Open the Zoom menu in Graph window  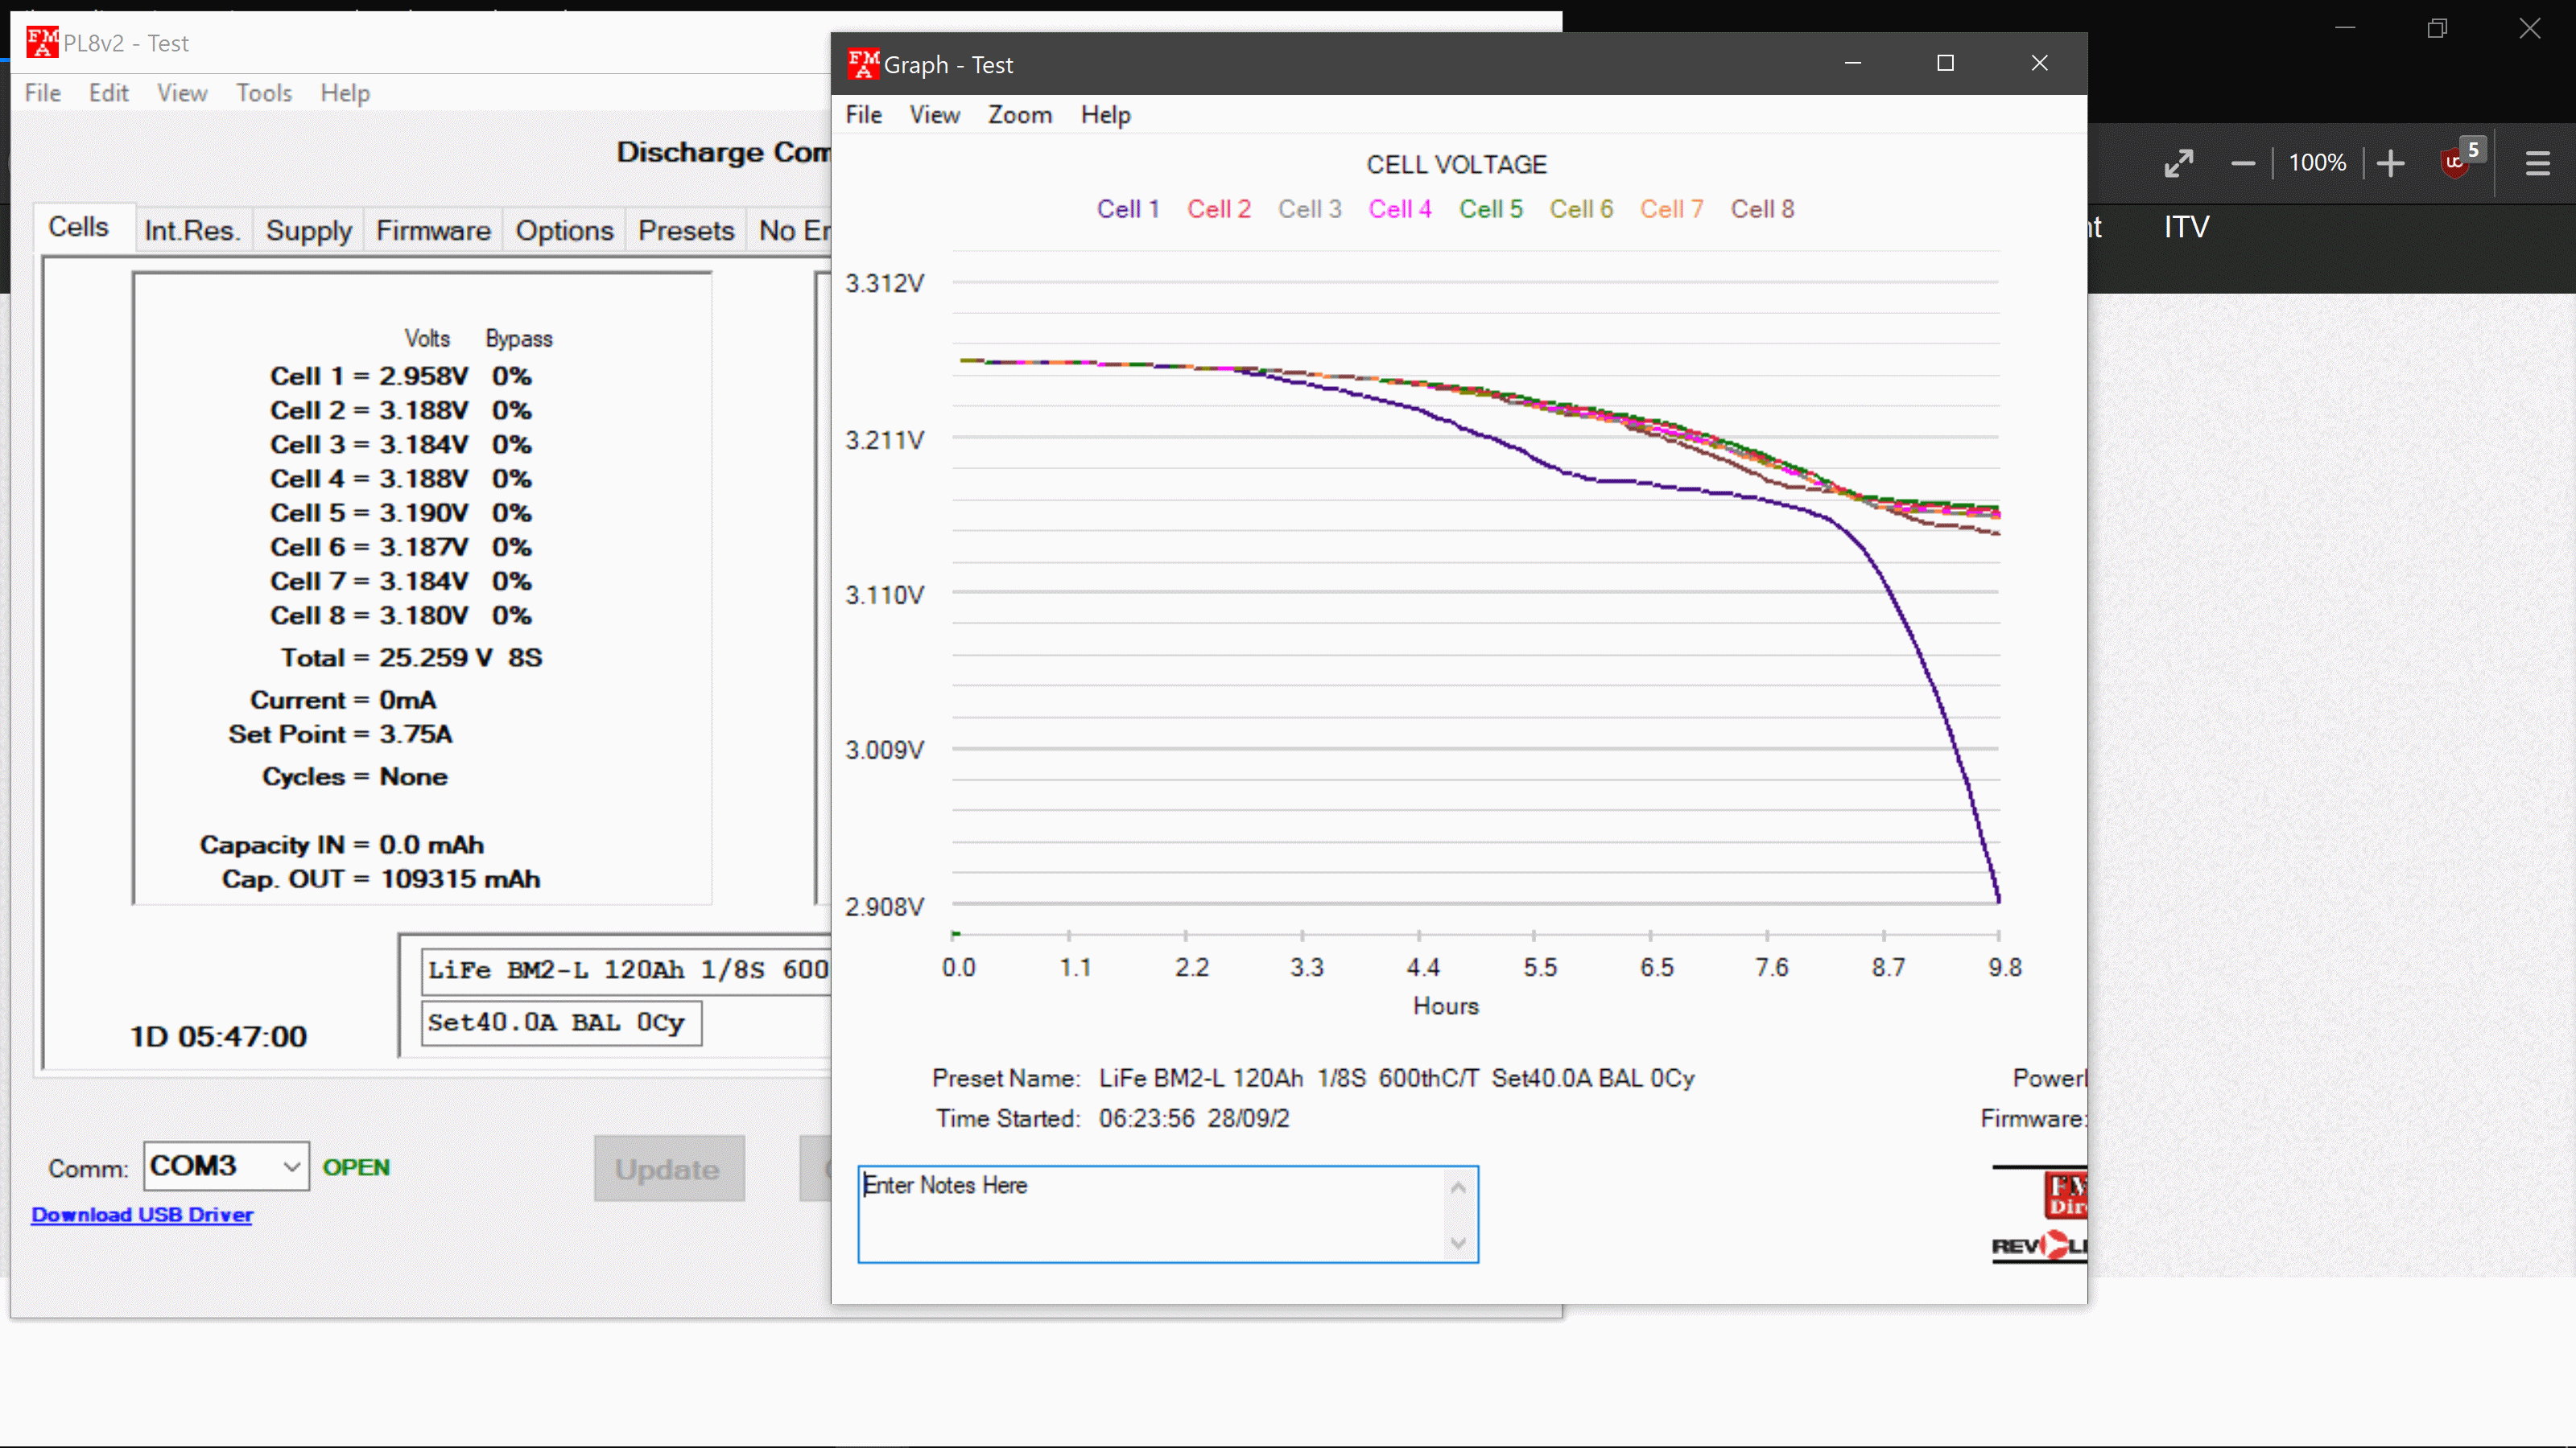tap(1019, 115)
